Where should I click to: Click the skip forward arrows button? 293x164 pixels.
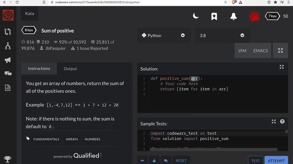[x=142, y=160]
